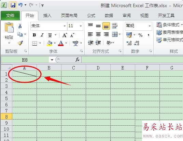Apply red font color A
The height and width of the screenshot is (141, 183).
(61, 43)
